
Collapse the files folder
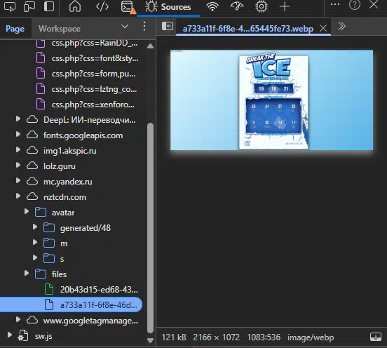pyautogui.click(x=27, y=273)
